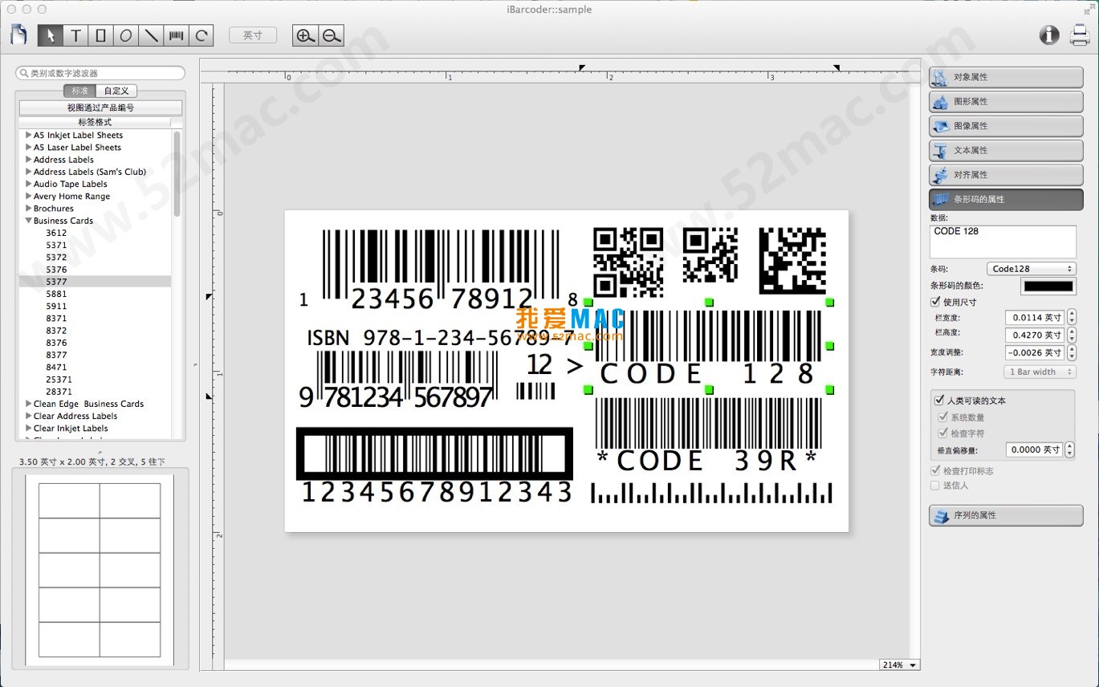This screenshot has height=687, width=1099.
Task: Click the 视图通过产品编号 button
Action: click(100, 108)
